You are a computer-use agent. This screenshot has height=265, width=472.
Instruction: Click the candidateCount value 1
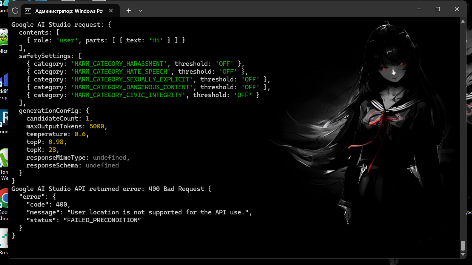click(87, 119)
